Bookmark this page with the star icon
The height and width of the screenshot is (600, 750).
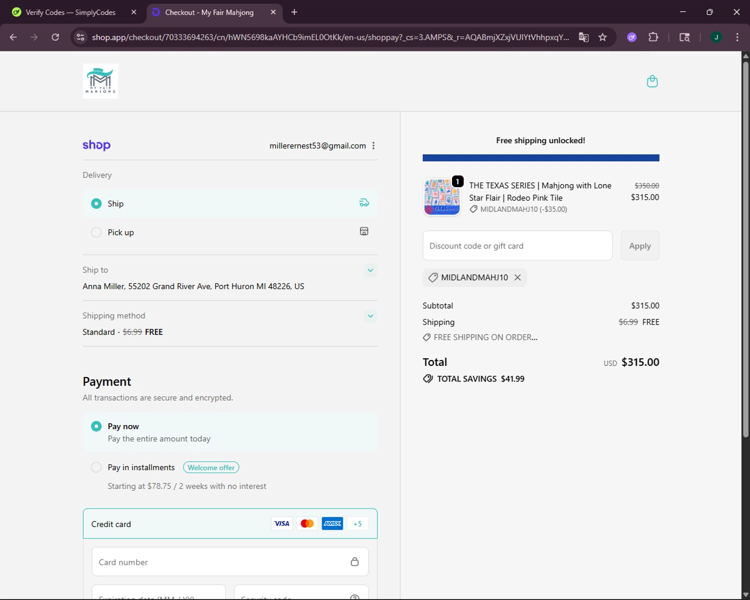602,37
